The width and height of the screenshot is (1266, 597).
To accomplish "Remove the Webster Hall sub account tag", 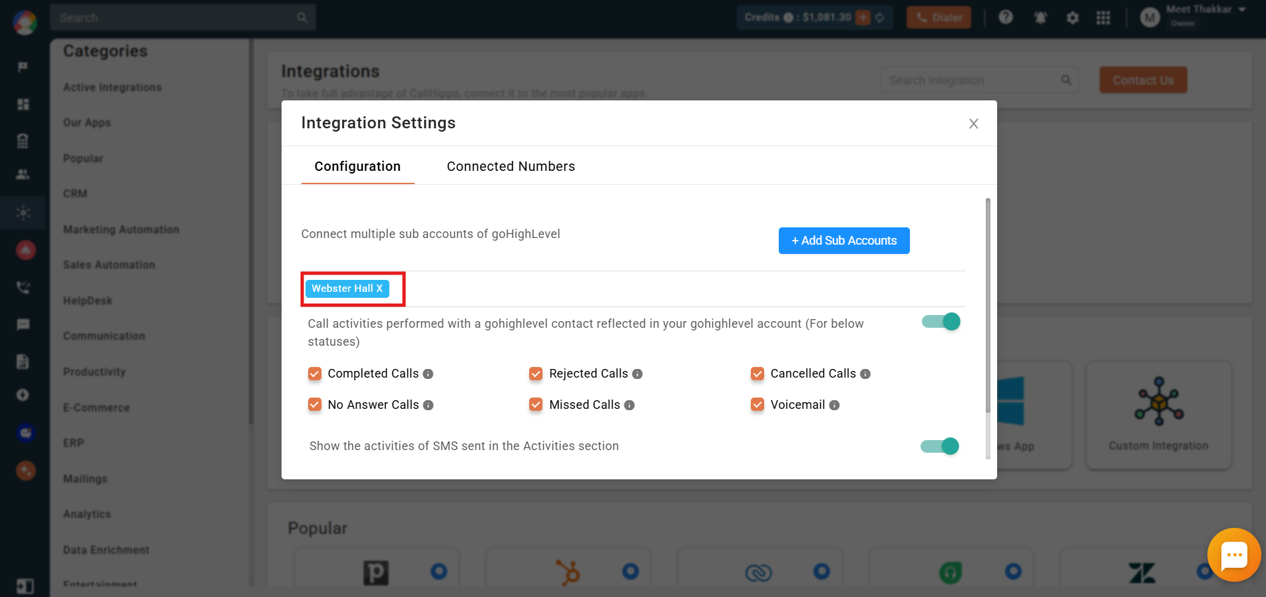I will 379,289.
